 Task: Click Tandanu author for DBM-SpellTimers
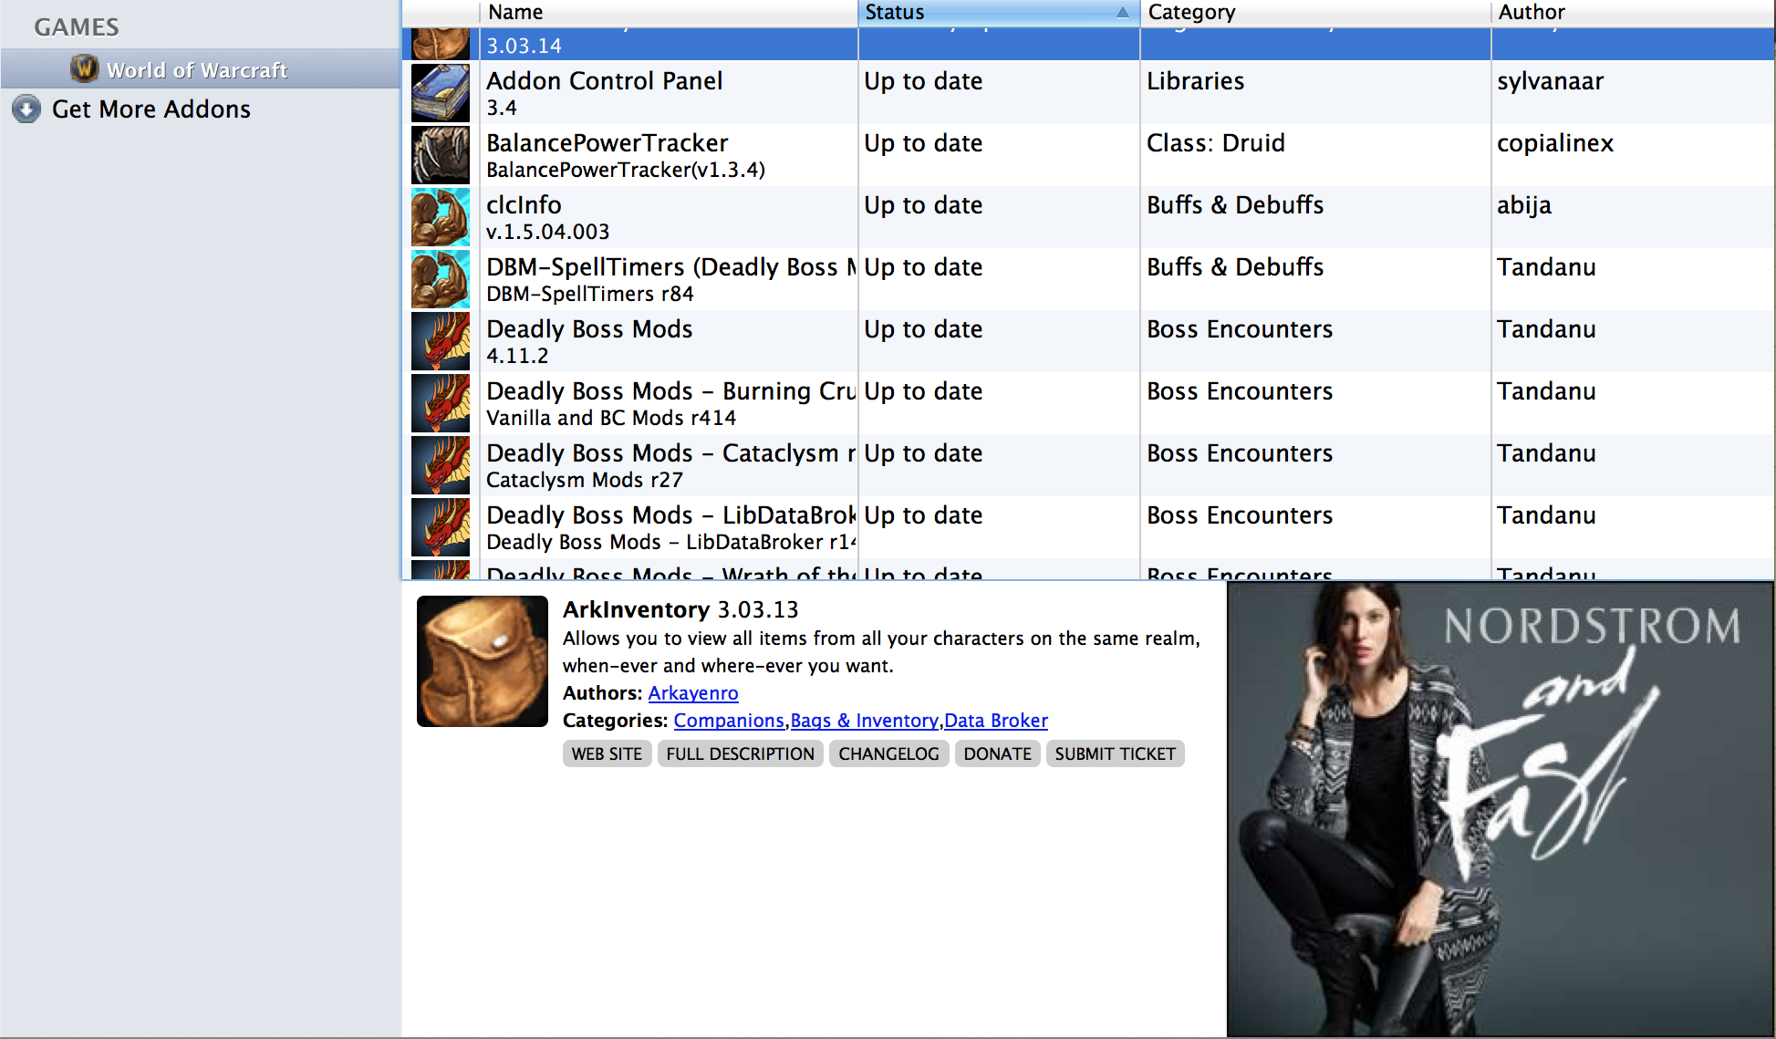tap(1546, 267)
